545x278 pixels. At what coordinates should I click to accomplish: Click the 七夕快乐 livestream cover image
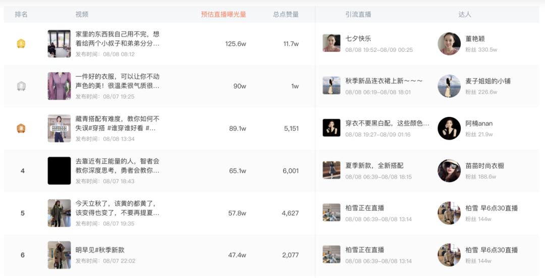(332, 43)
